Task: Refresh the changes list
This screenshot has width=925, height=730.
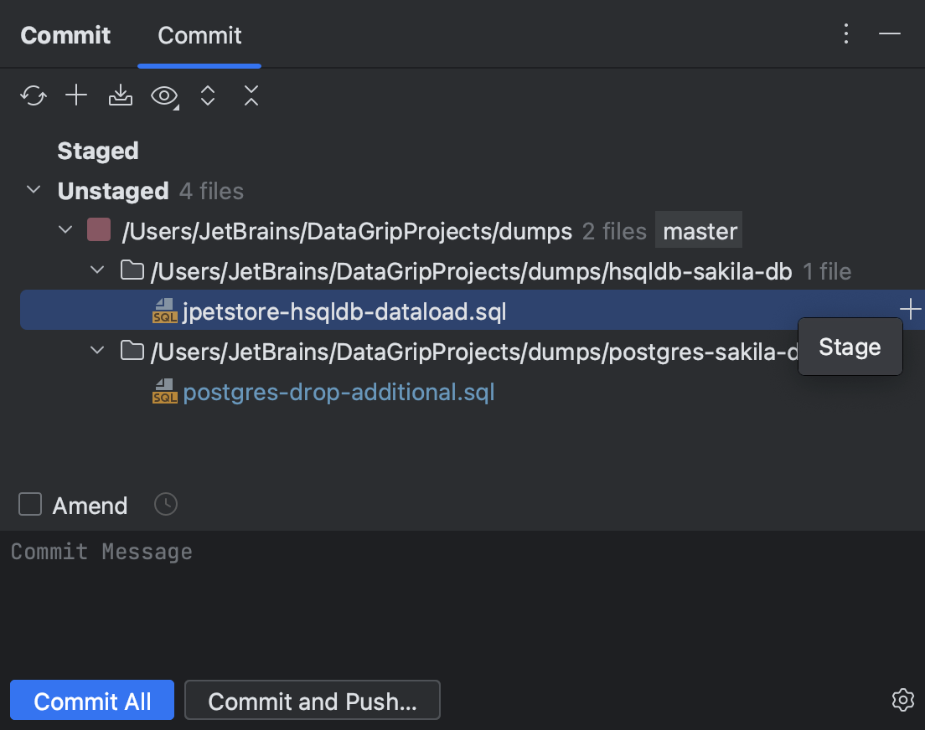Action: pyautogui.click(x=33, y=95)
